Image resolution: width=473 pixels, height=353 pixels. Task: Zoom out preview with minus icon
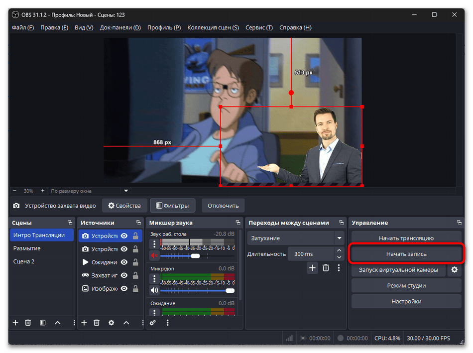14,191
